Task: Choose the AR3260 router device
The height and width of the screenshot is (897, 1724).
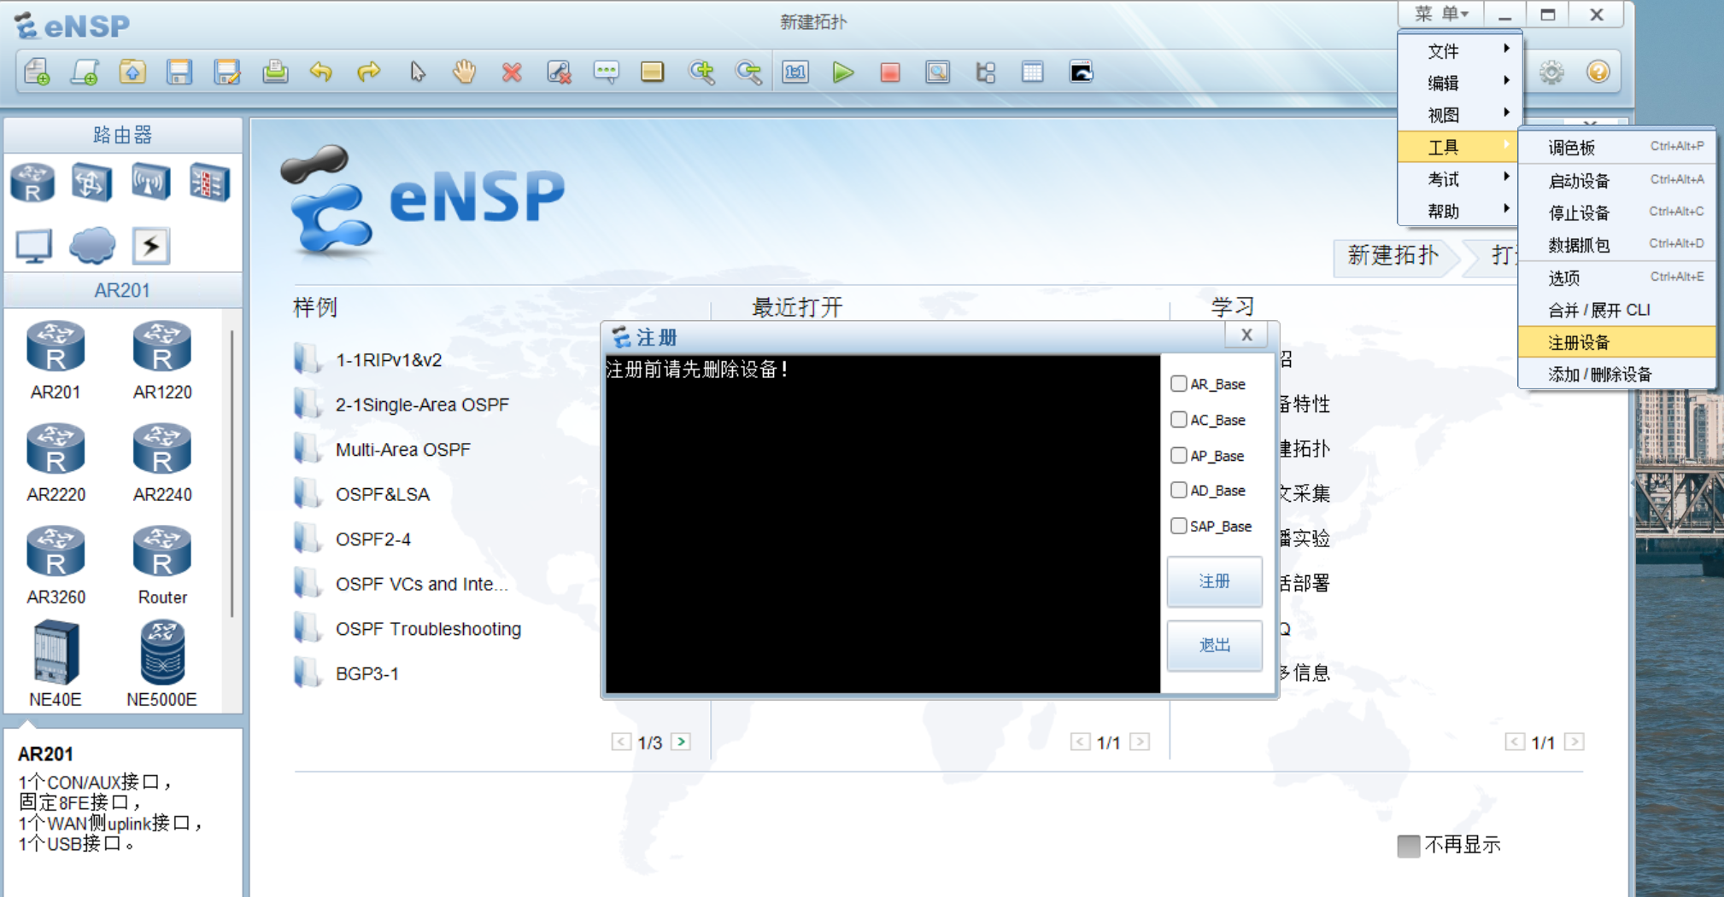Action: (x=56, y=566)
